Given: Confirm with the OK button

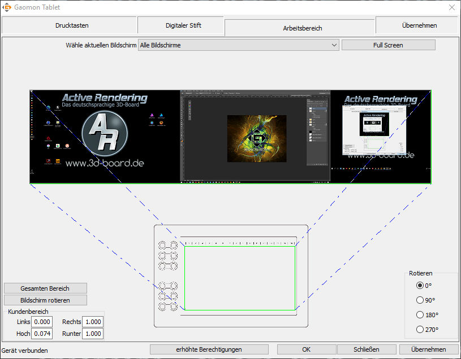Looking at the screenshot, I should pos(307,349).
